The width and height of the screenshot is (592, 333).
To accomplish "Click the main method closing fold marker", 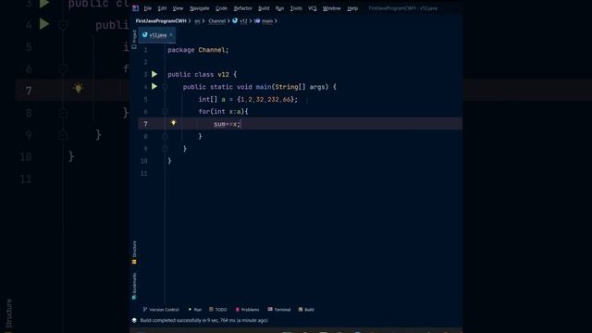I will 165,149.
